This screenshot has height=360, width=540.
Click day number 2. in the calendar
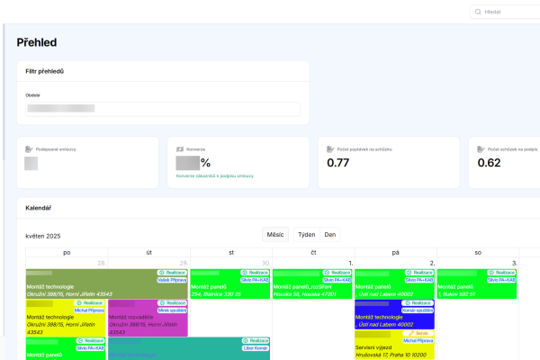coord(433,263)
